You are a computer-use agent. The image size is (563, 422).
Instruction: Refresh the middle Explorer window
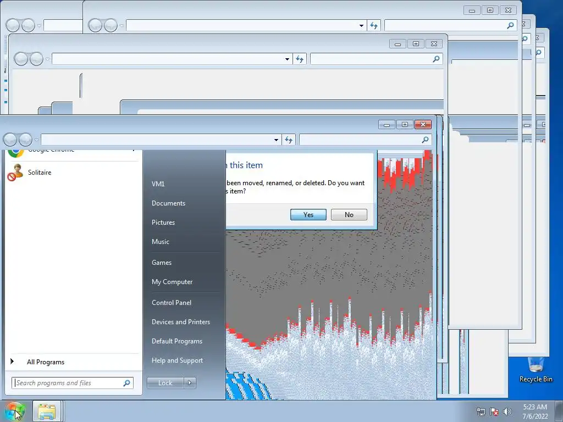300,59
